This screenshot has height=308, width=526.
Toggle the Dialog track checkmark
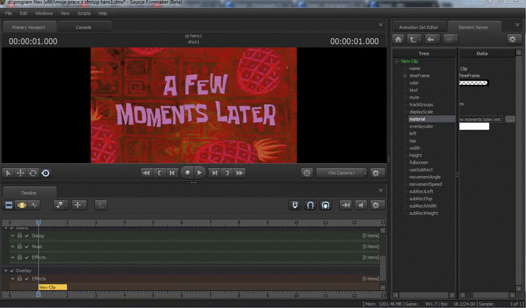[x=27, y=236]
